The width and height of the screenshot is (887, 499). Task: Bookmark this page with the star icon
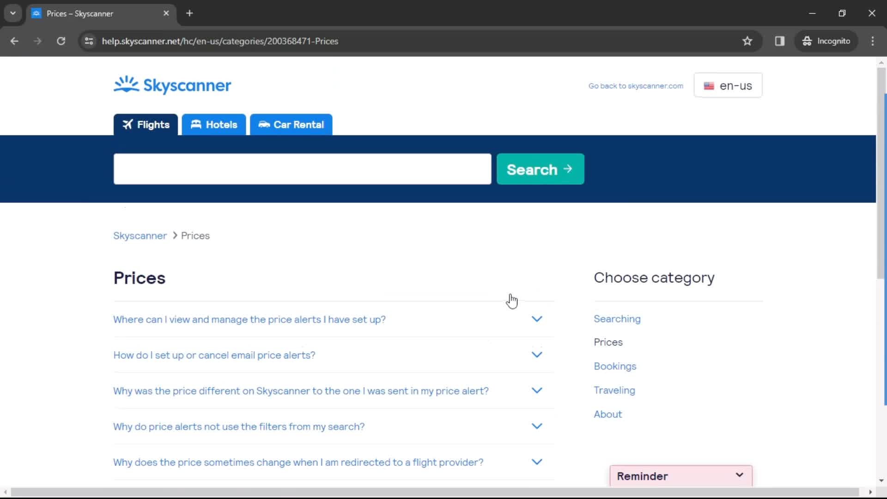(747, 41)
